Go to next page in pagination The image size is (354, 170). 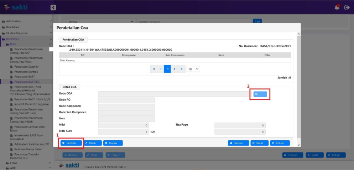coord(175,69)
